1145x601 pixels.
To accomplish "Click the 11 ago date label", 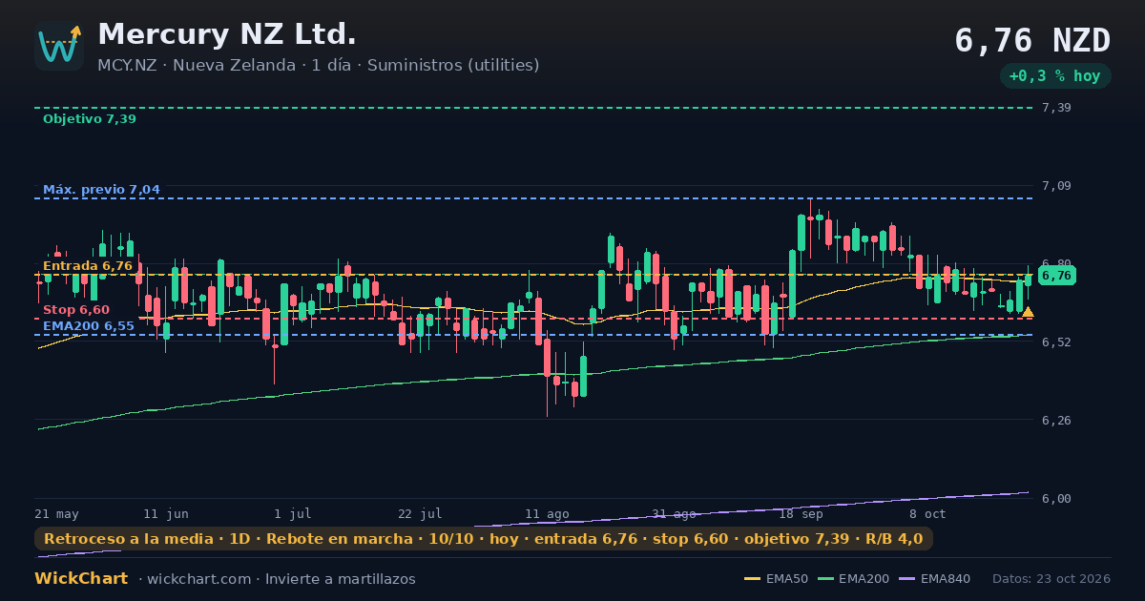I will [547, 514].
